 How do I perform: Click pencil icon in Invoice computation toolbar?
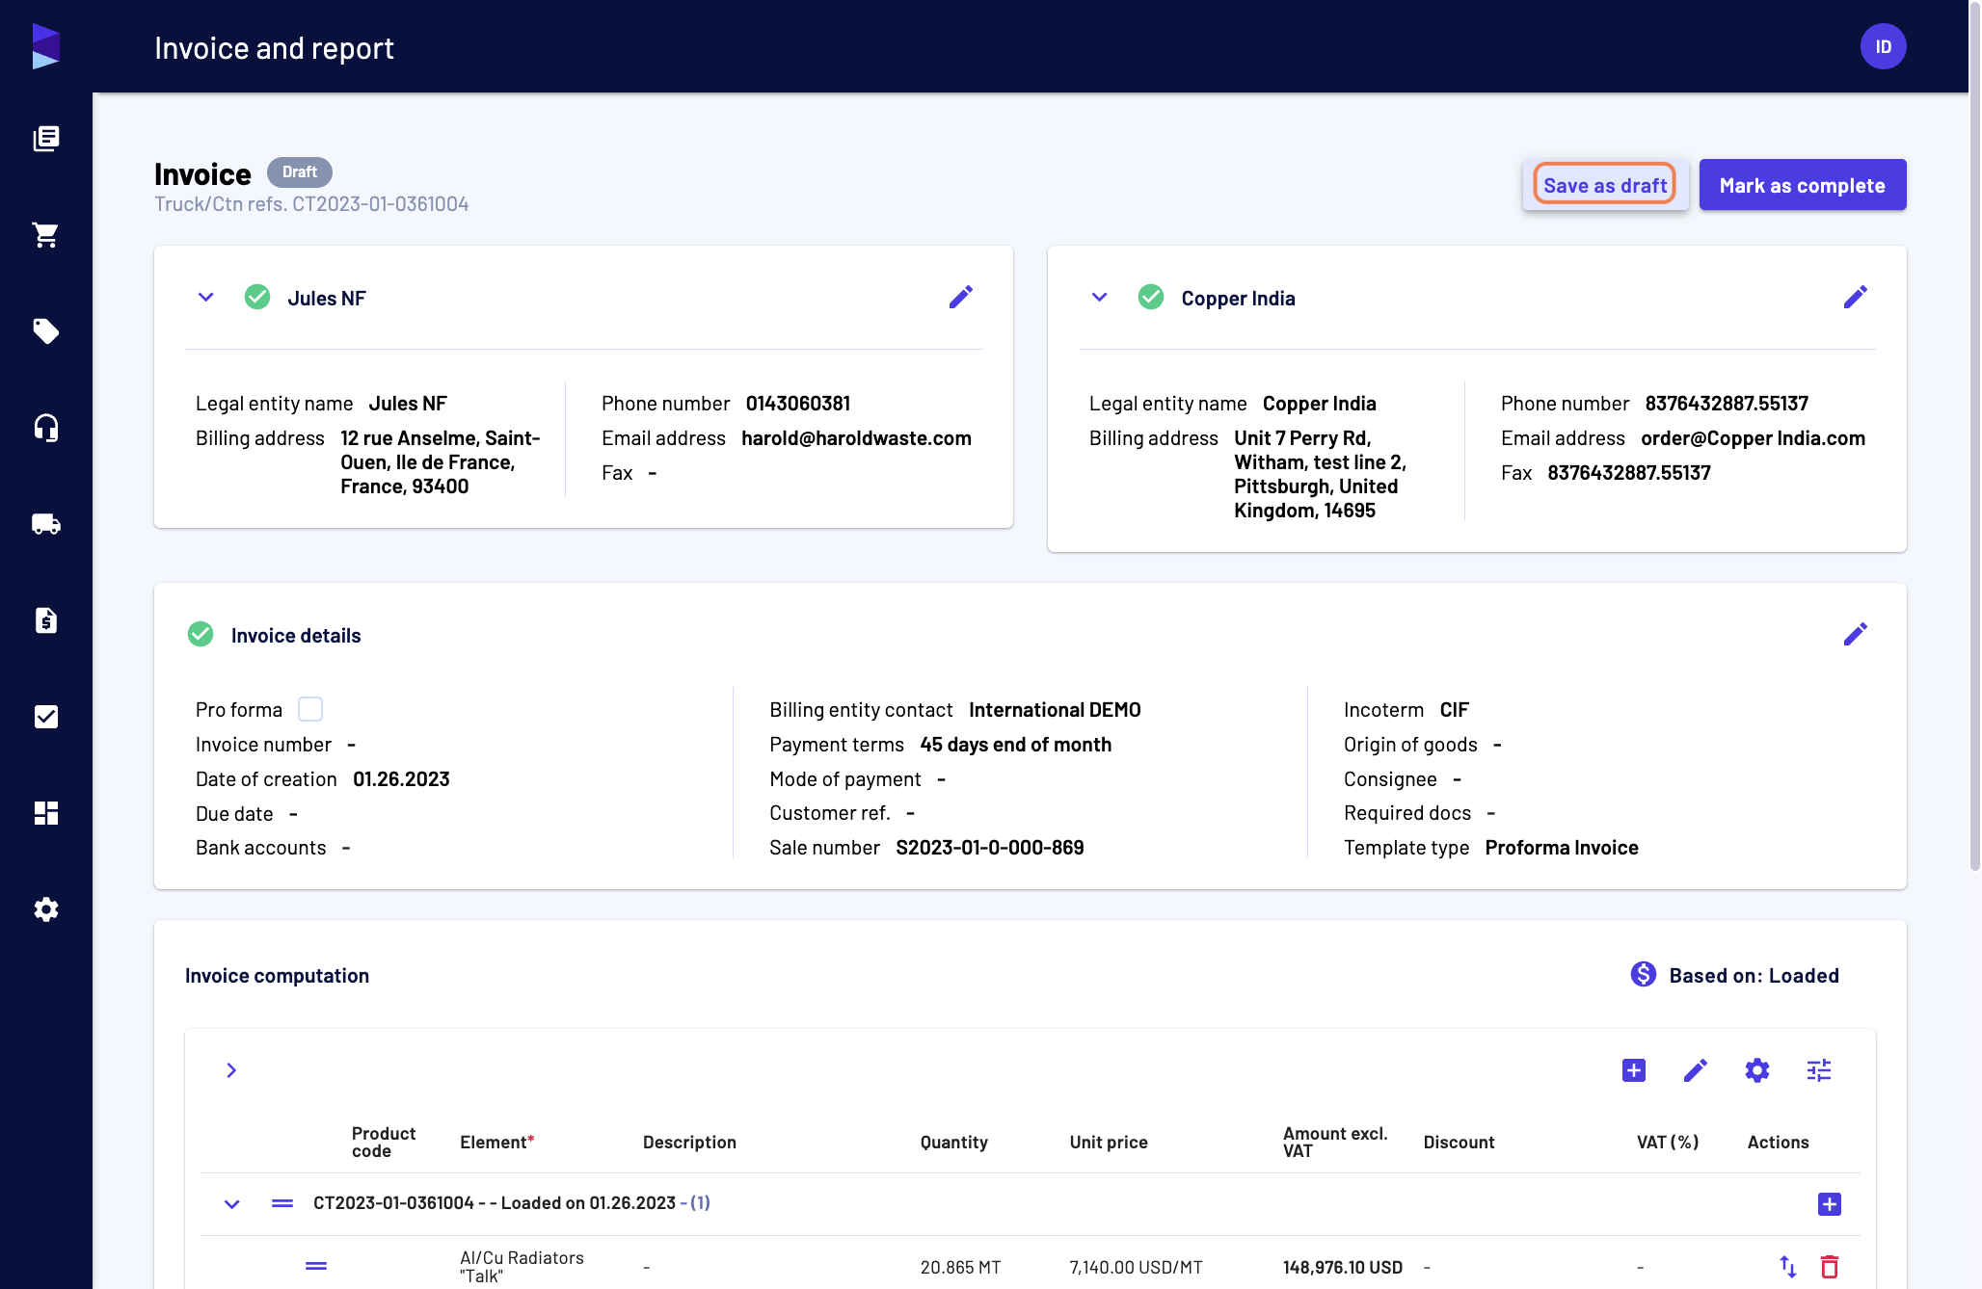(x=1696, y=1070)
